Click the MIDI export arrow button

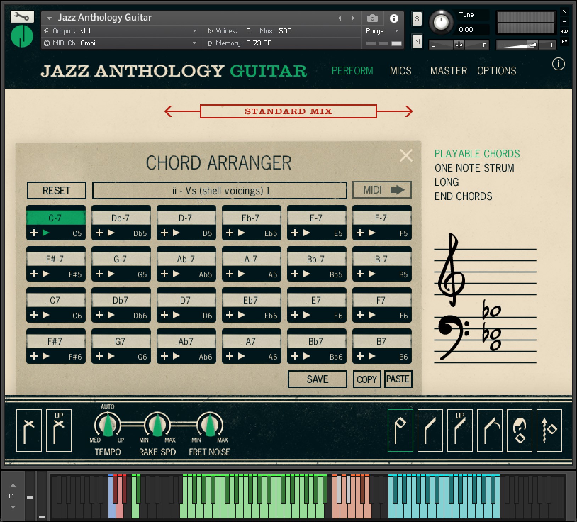click(x=382, y=190)
